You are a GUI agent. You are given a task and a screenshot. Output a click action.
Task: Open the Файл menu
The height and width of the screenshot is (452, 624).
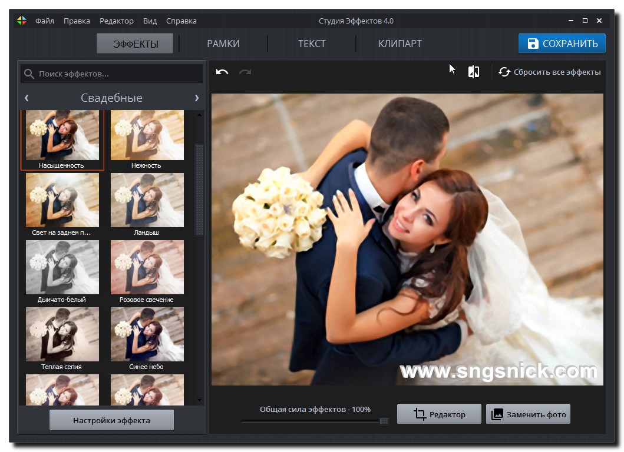click(45, 21)
